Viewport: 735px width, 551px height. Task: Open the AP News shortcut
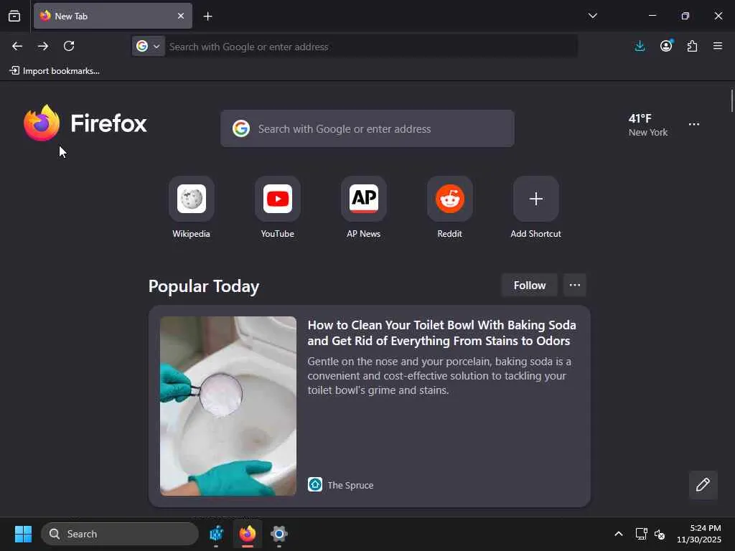click(x=364, y=207)
